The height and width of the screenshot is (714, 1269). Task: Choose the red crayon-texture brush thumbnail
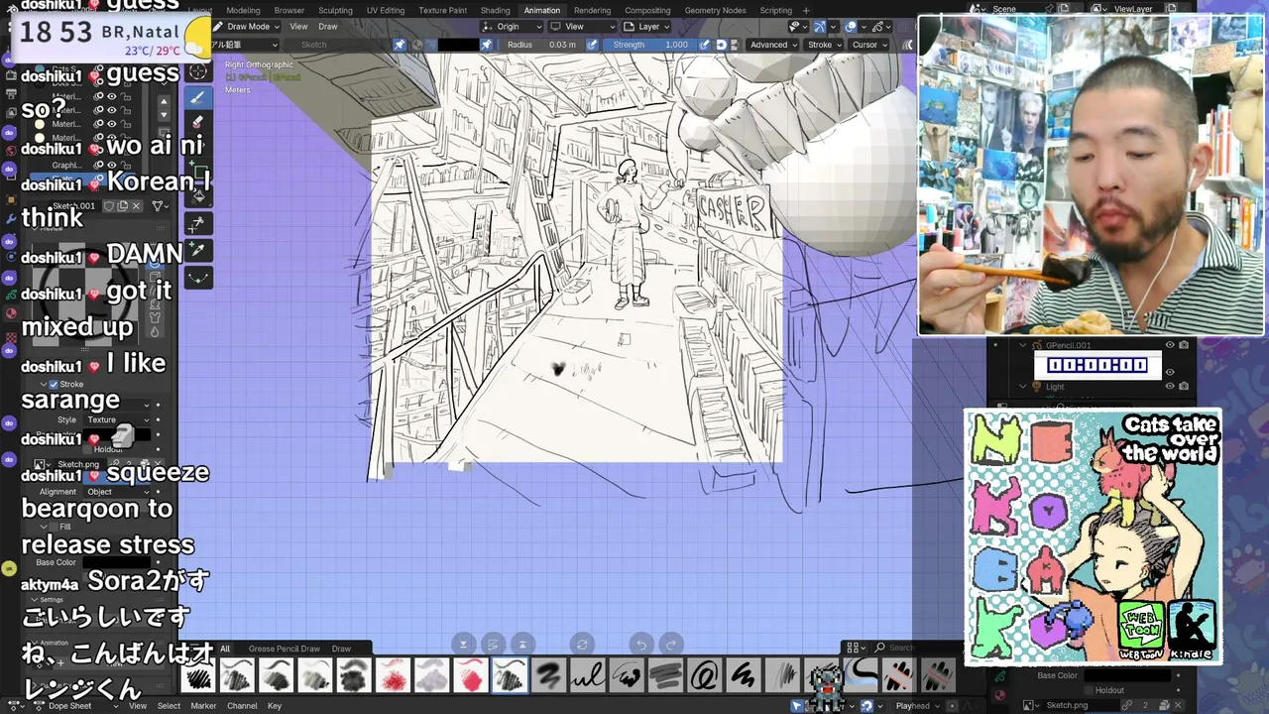click(394, 676)
